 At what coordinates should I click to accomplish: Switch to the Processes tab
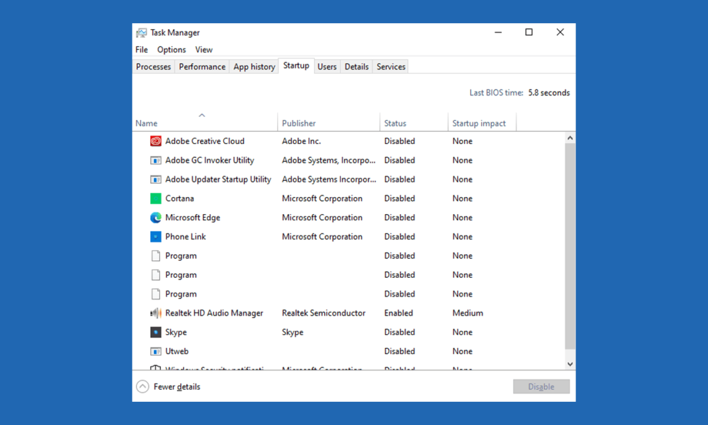point(153,66)
